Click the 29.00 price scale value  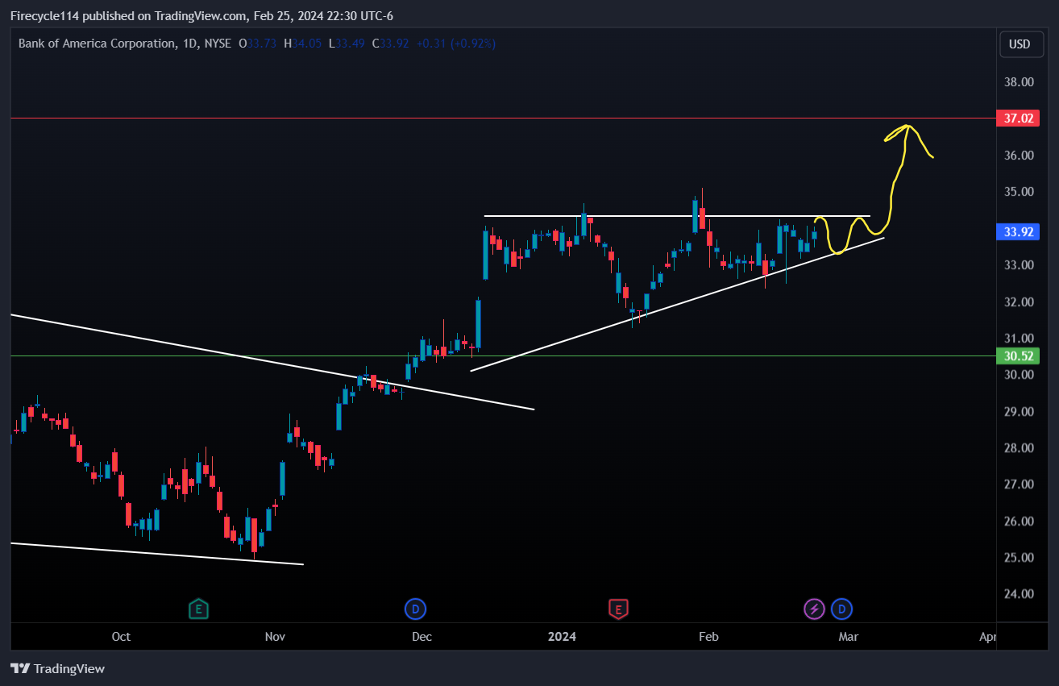coord(1020,412)
